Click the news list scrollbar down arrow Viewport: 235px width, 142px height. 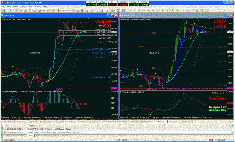point(232,132)
